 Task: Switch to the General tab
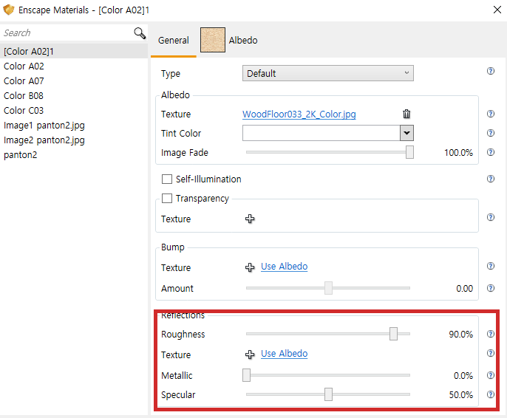pyautogui.click(x=174, y=41)
